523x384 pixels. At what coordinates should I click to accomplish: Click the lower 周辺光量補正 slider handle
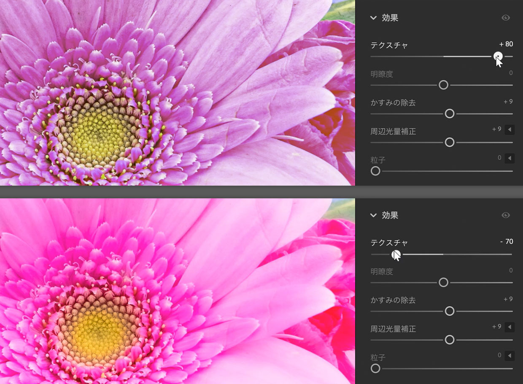click(x=450, y=340)
